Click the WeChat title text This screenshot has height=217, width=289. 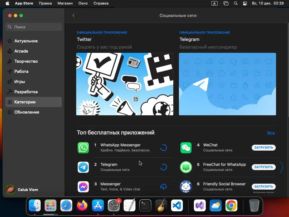(210, 145)
